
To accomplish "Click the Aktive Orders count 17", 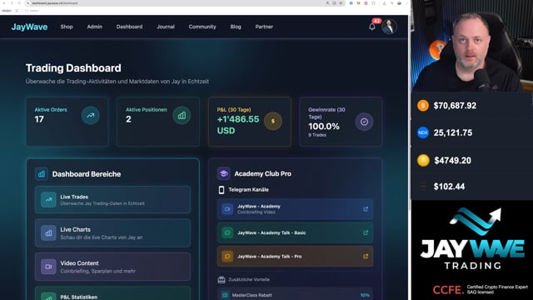I will pos(39,119).
